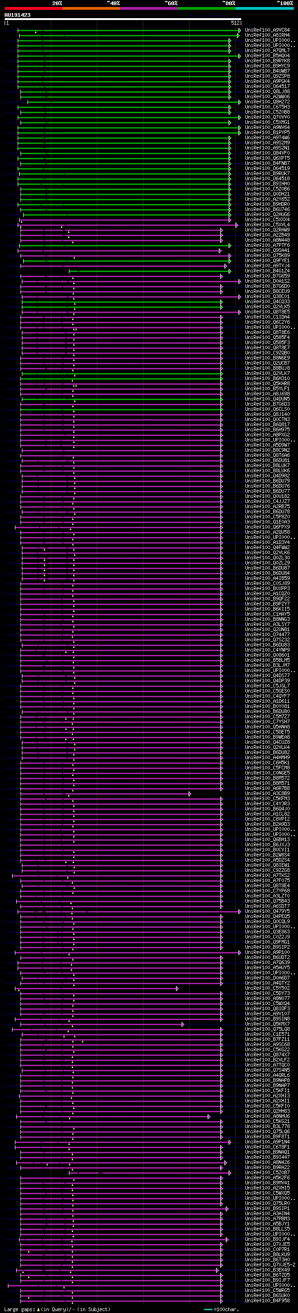The height and width of the screenshot is (1313, 298).
Task: Open hit UniRef100_A7QML7
Action: 267,50
